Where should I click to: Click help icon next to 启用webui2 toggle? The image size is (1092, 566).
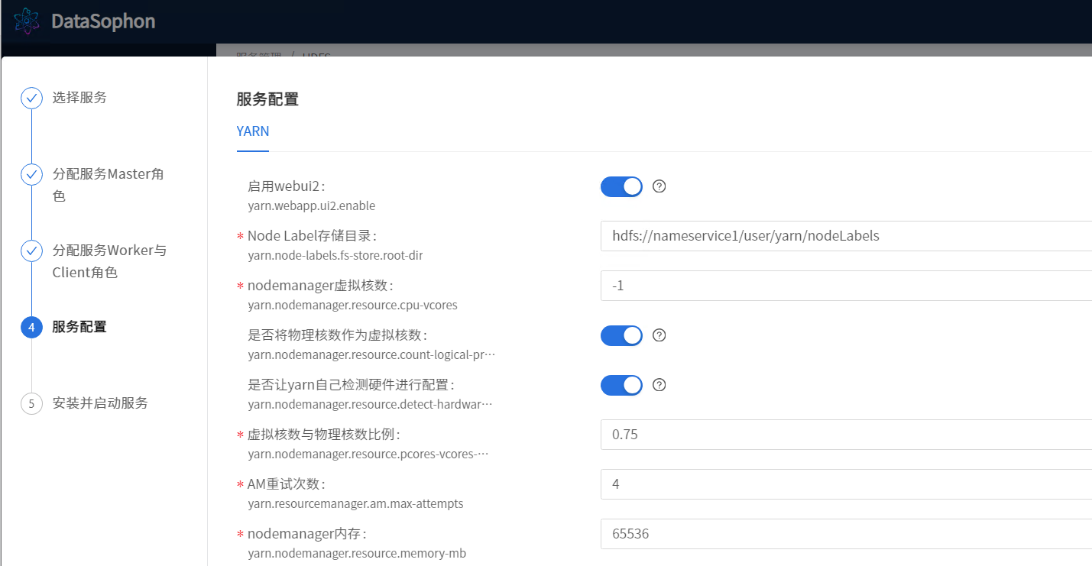659,186
